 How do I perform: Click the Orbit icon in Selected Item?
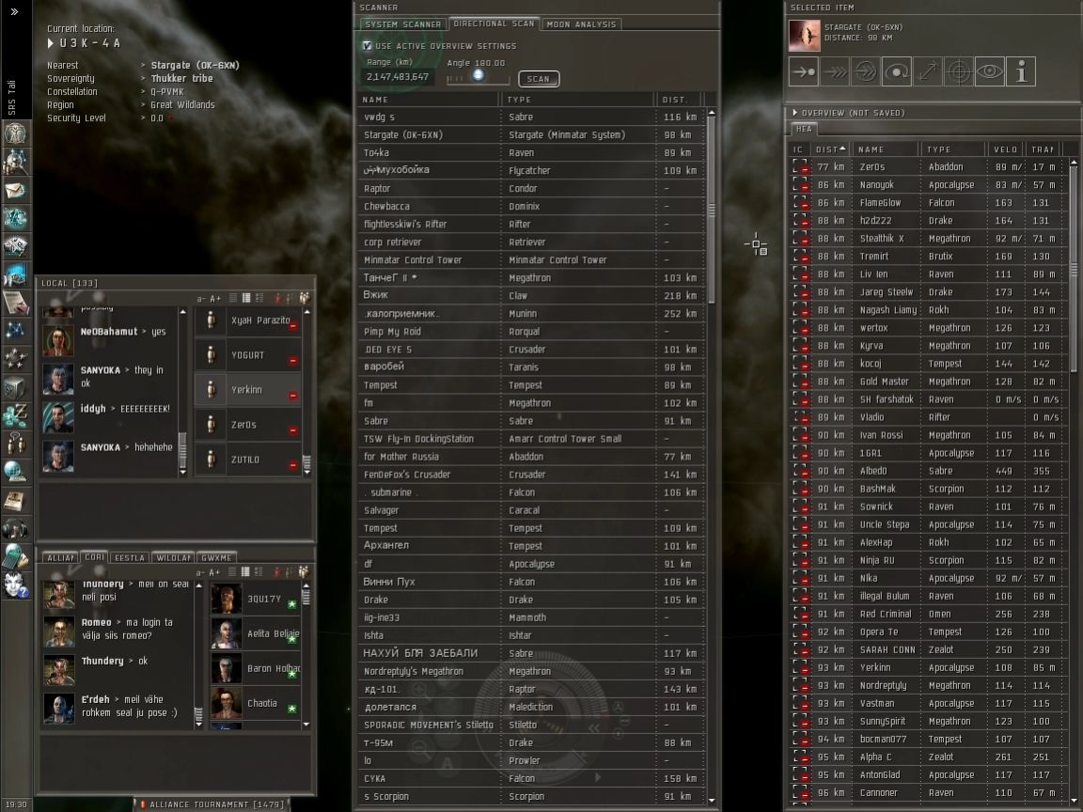click(897, 71)
